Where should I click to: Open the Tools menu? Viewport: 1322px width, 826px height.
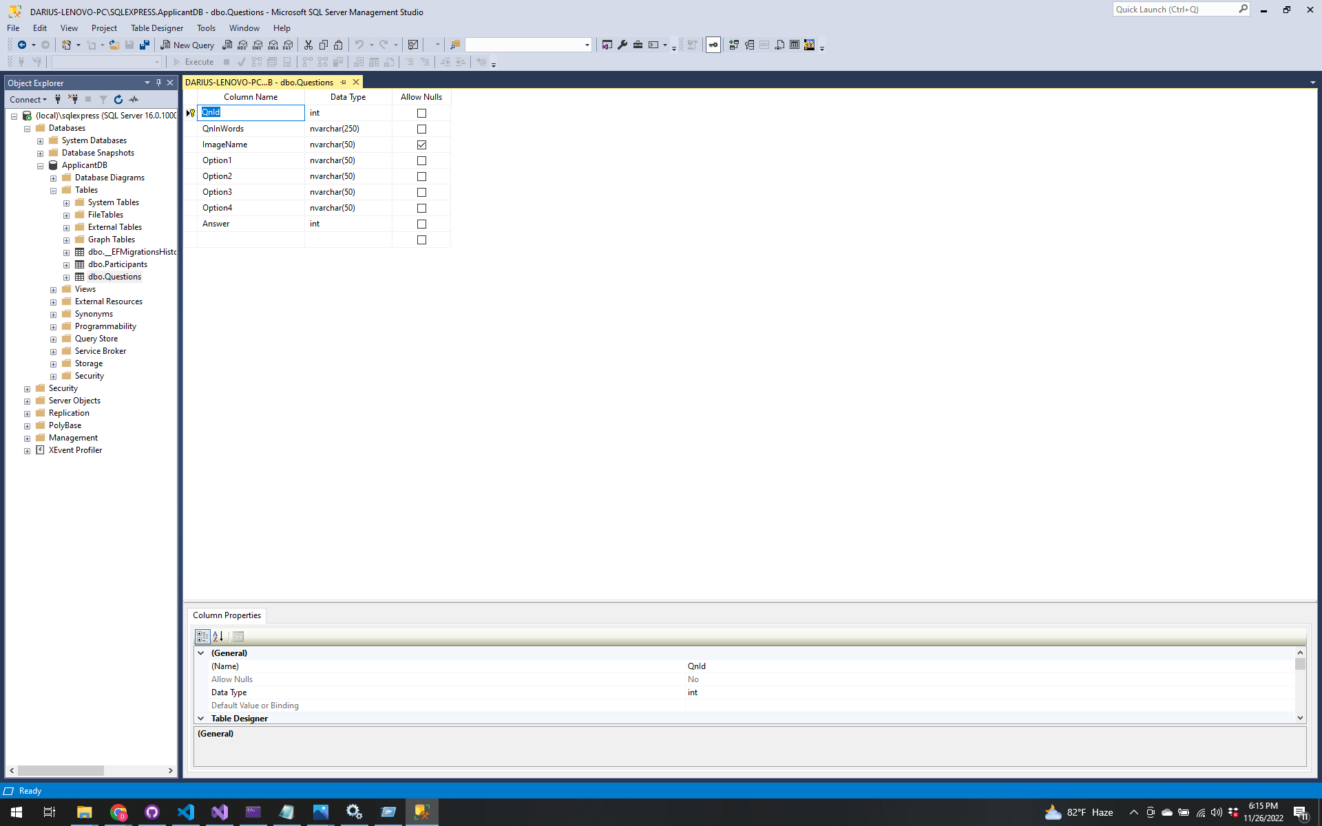pyautogui.click(x=206, y=28)
